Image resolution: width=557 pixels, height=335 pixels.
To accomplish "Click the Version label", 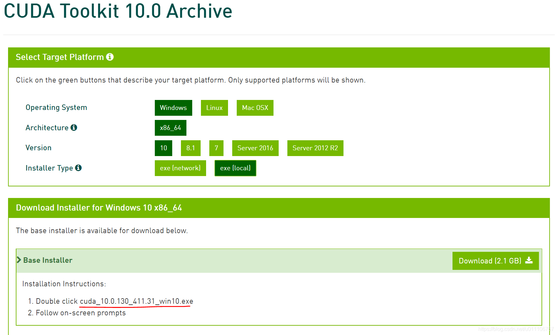I will [38, 148].
